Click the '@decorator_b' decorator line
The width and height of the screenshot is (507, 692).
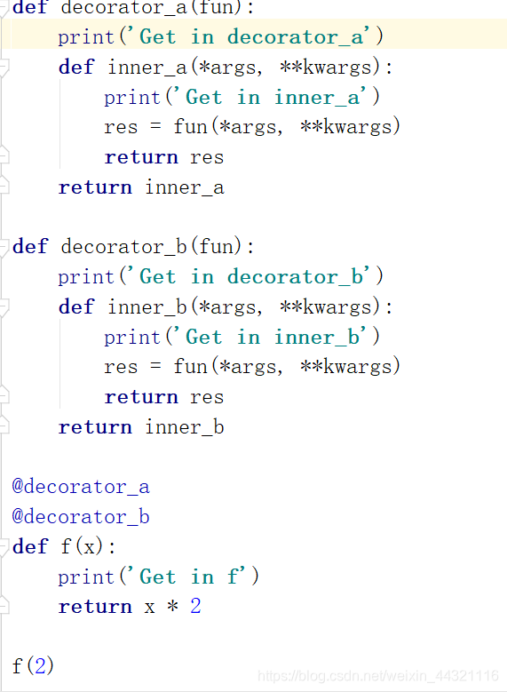click(x=81, y=516)
